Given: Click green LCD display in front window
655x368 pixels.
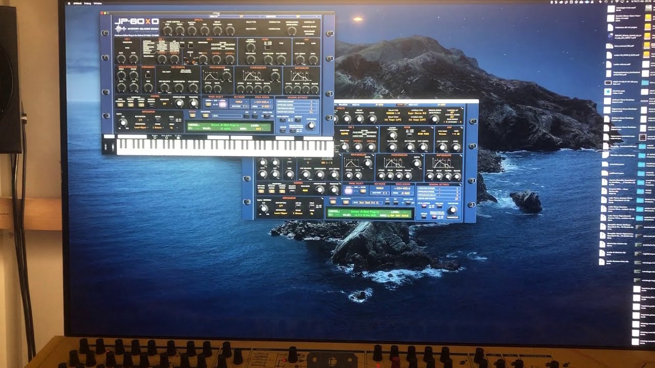Looking at the screenshot, I should (229, 127).
